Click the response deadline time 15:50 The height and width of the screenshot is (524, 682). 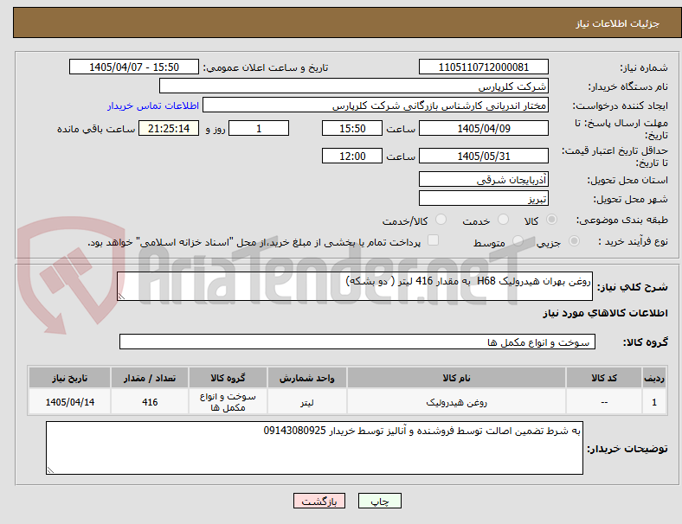coord(352,129)
